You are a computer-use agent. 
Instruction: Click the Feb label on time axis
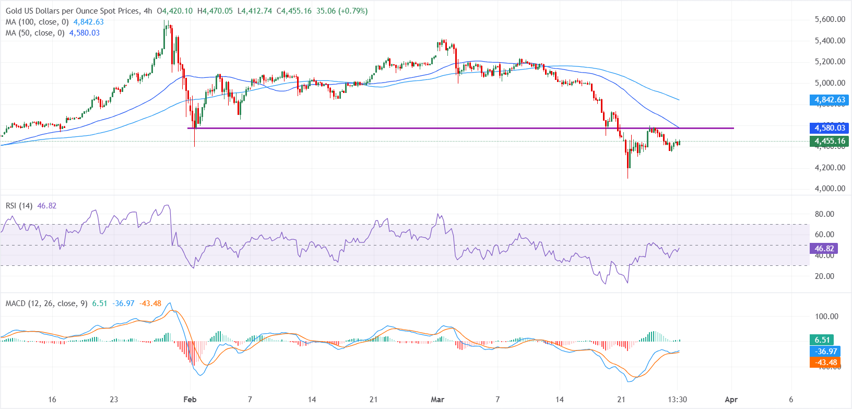coord(190,400)
